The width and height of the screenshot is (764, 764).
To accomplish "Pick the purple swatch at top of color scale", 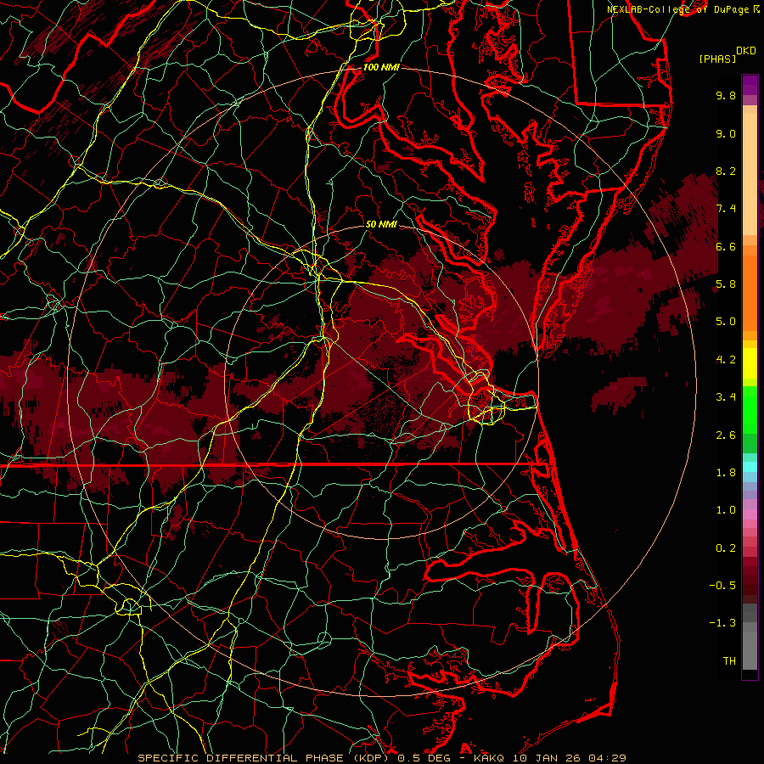I will pyautogui.click(x=750, y=85).
